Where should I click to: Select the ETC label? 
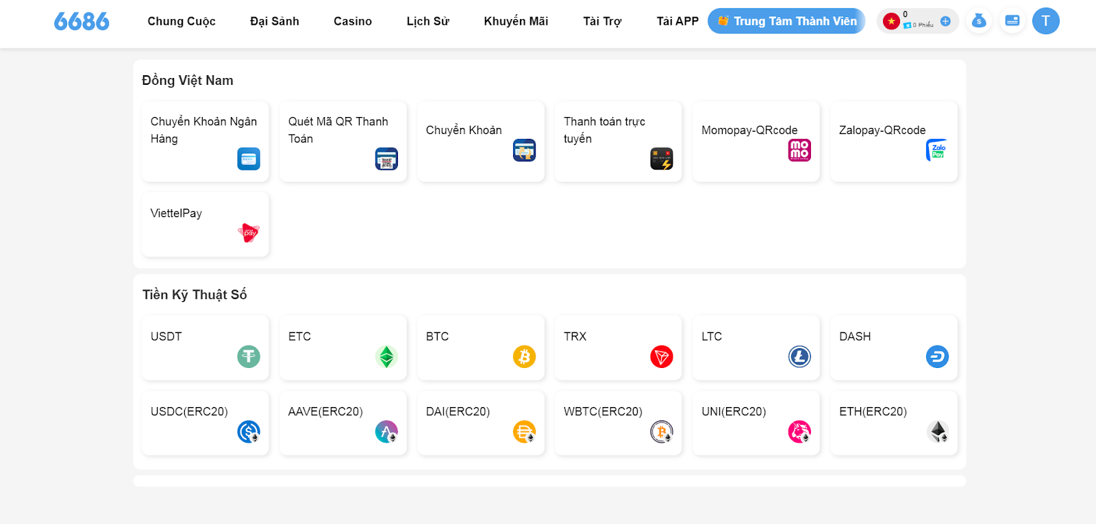coord(299,337)
